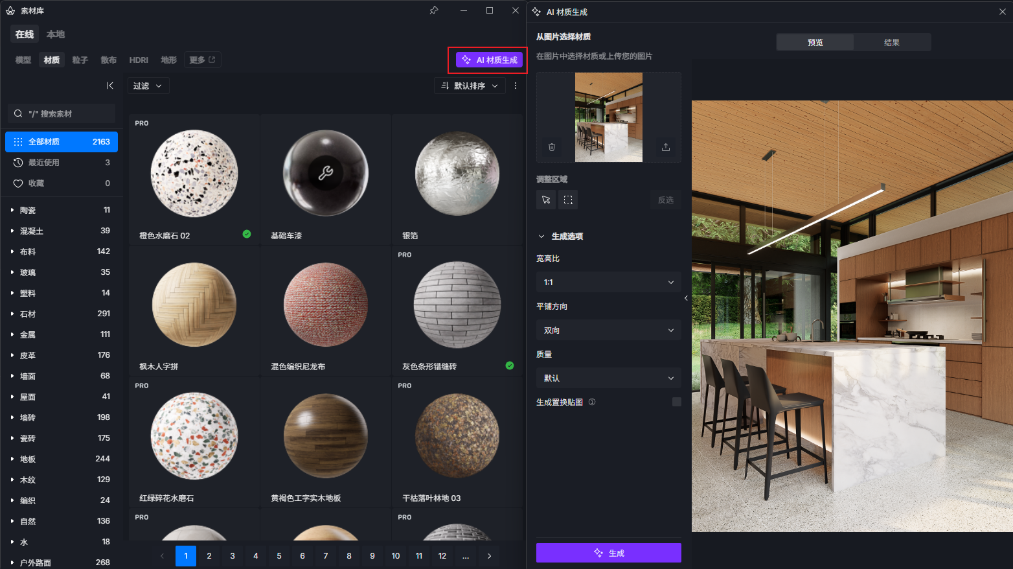Select the 银箔 material sphere
This screenshot has width=1013, height=569.
[x=457, y=174]
